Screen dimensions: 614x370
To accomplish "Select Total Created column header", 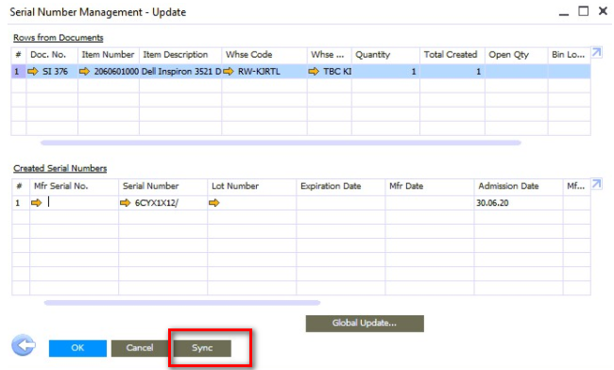I will point(452,55).
